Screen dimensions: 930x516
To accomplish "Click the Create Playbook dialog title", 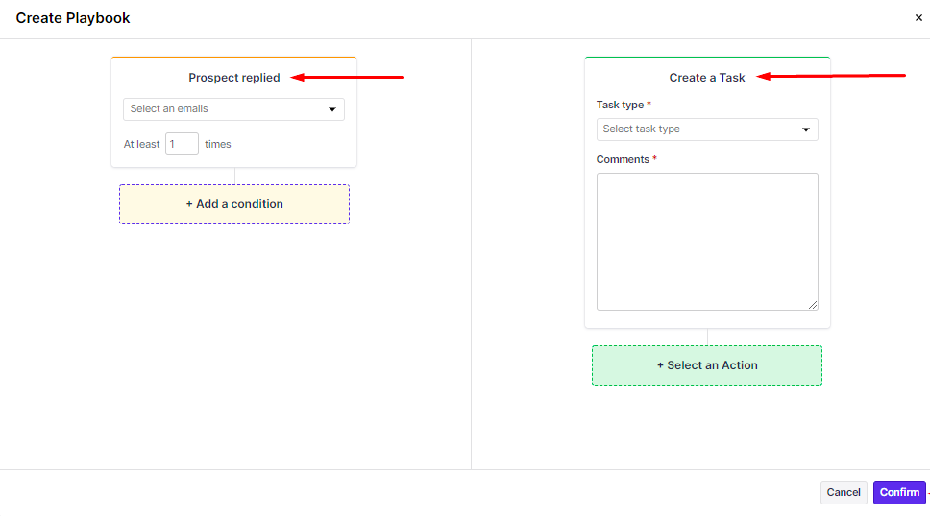I will [x=73, y=18].
